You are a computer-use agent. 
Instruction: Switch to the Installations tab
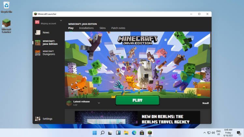point(86,28)
